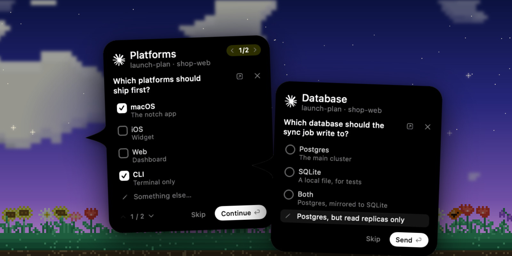Click the text 'The notch app'
Screen dimensions: 512x256
click(x=153, y=114)
